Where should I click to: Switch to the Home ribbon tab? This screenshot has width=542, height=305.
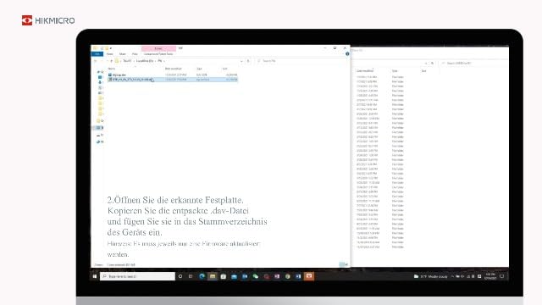tap(110, 54)
